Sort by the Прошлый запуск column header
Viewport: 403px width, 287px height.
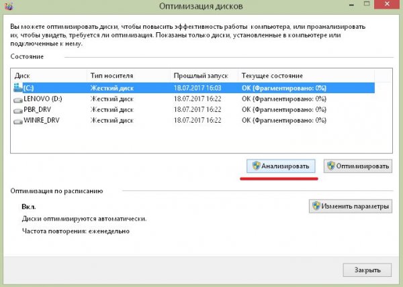tap(204, 76)
